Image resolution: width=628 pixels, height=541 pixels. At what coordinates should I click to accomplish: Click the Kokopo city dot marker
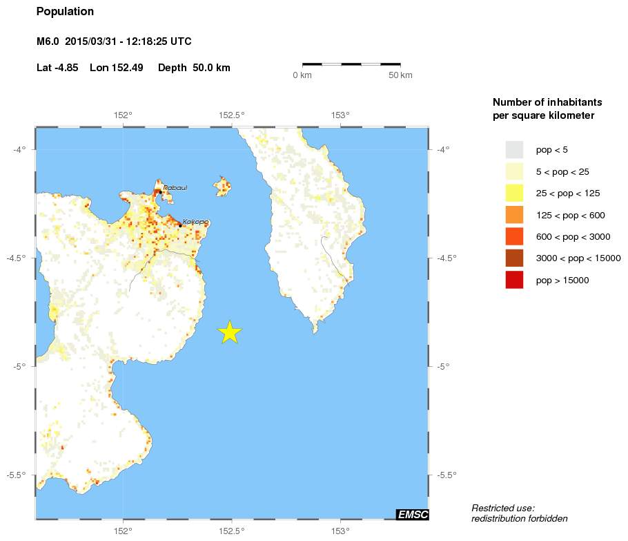click(180, 225)
